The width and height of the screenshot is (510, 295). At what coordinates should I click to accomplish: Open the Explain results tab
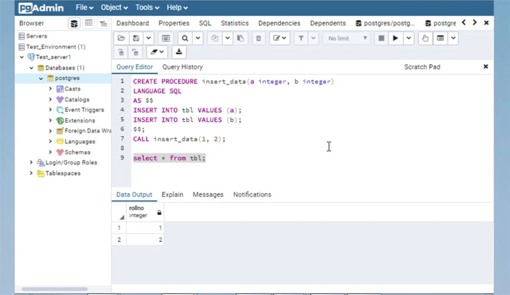(173, 194)
